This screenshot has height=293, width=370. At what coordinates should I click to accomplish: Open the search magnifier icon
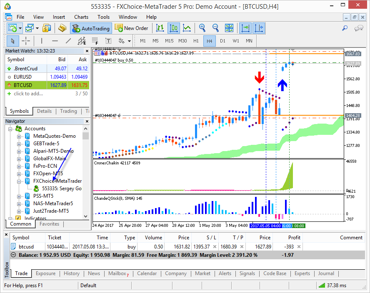coord(345,28)
